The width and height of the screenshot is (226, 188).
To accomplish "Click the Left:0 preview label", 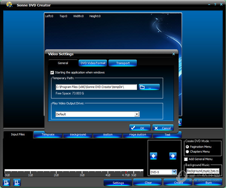I will click(49, 16).
